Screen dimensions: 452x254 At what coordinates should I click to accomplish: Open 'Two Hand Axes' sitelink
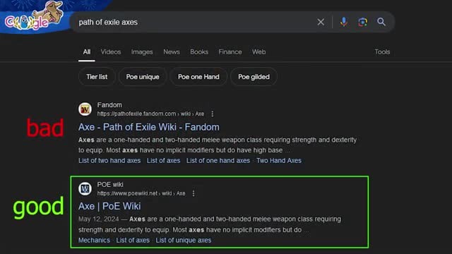[x=279, y=160]
